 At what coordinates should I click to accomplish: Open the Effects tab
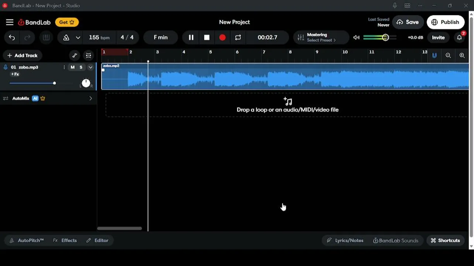(65, 241)
